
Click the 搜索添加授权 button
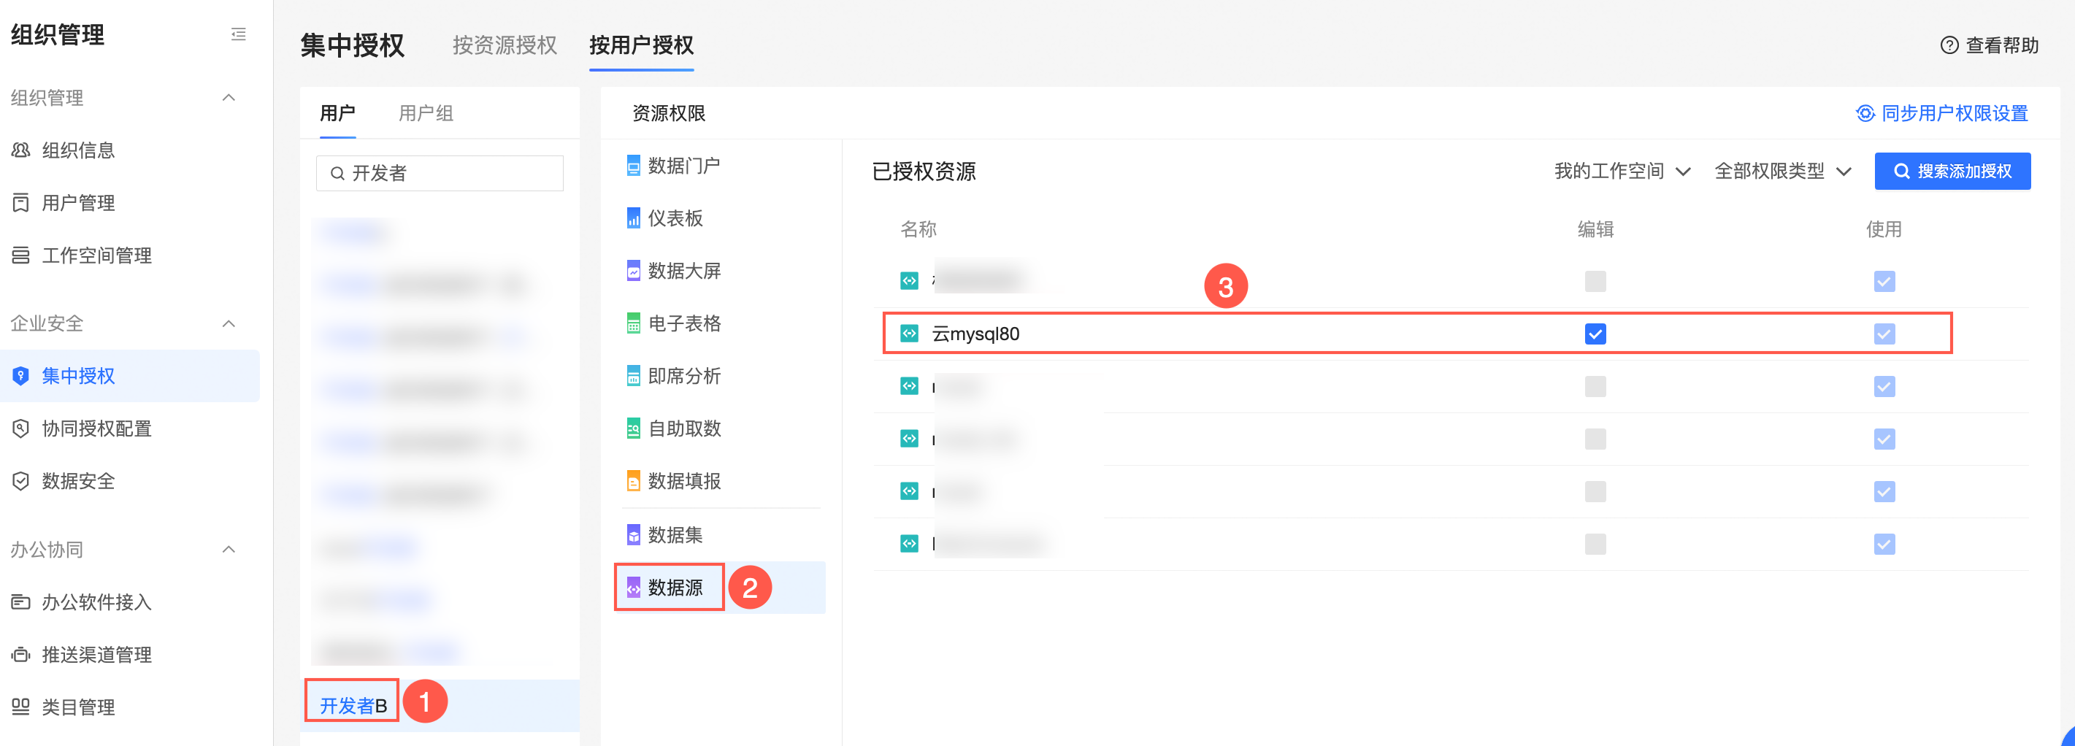coord(1952,171)
